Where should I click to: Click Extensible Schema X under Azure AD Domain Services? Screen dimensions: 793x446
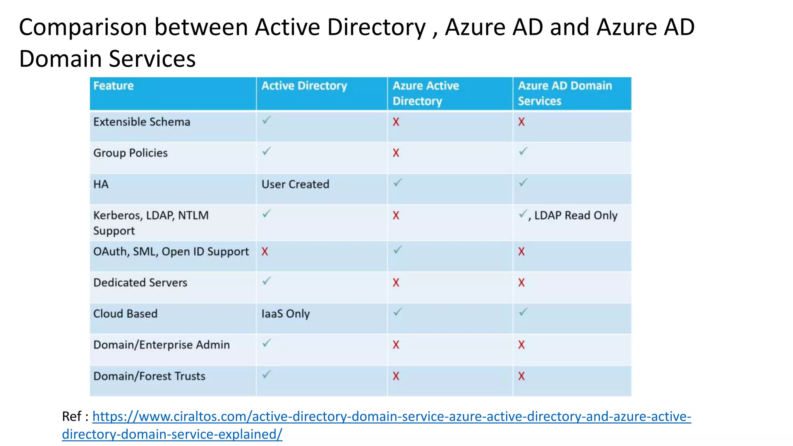coord(522,122)
